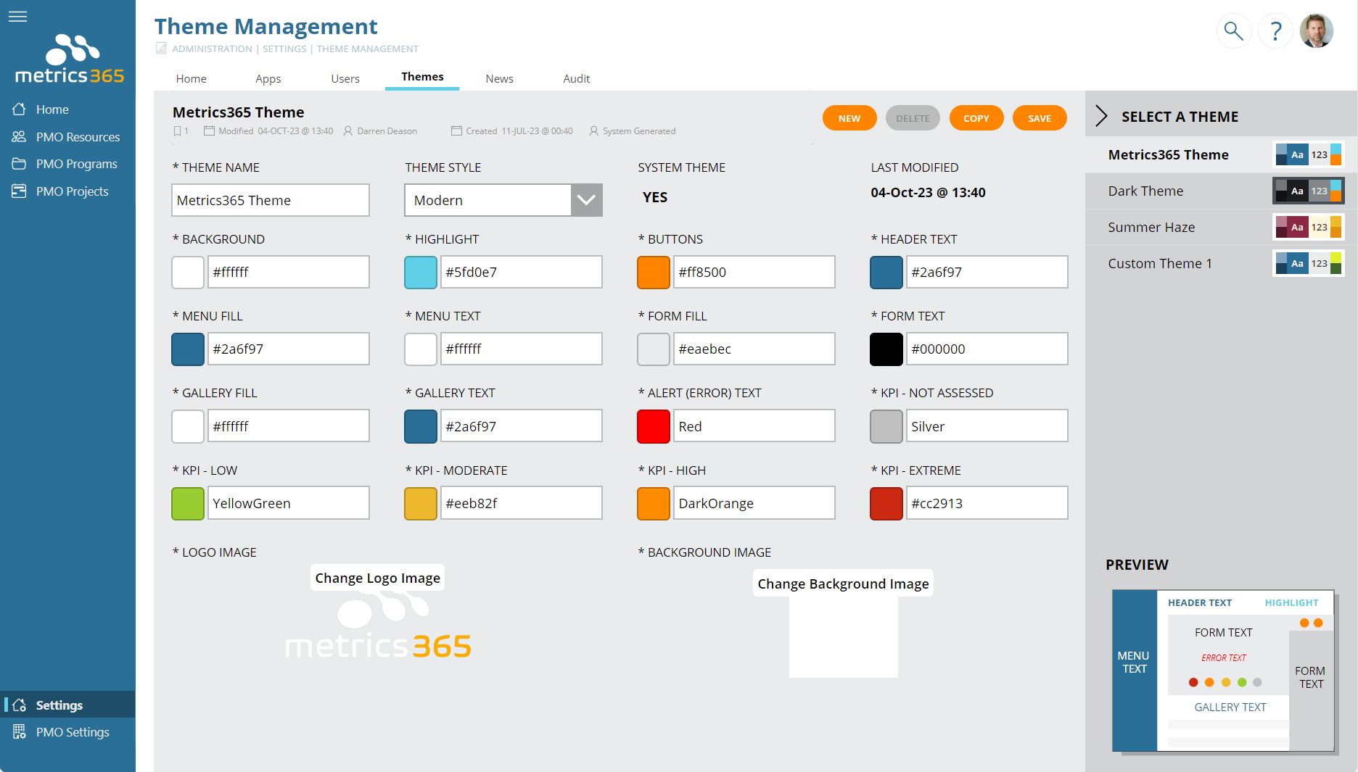1358x772 pixels.
Task: Open the Highlight color swatch
Action: (x=421, y=273)
